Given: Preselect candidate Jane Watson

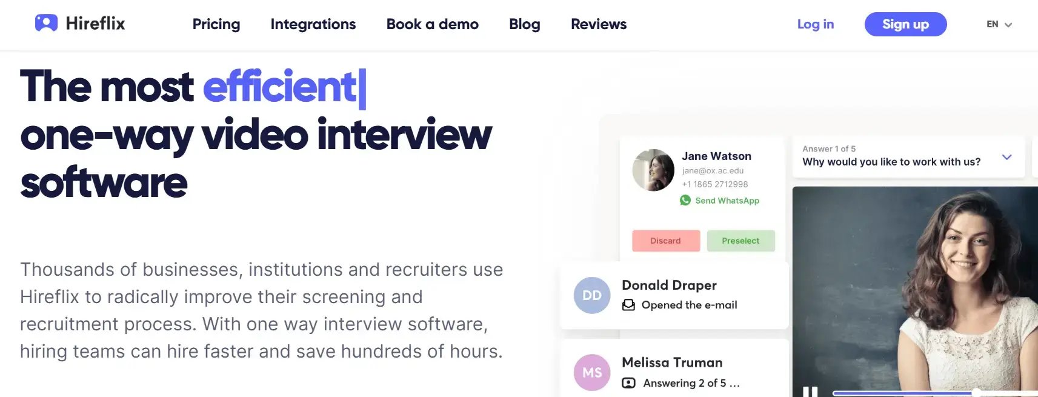Looking at the screenshot, I should pyautogui.click(x=741, y=241).
